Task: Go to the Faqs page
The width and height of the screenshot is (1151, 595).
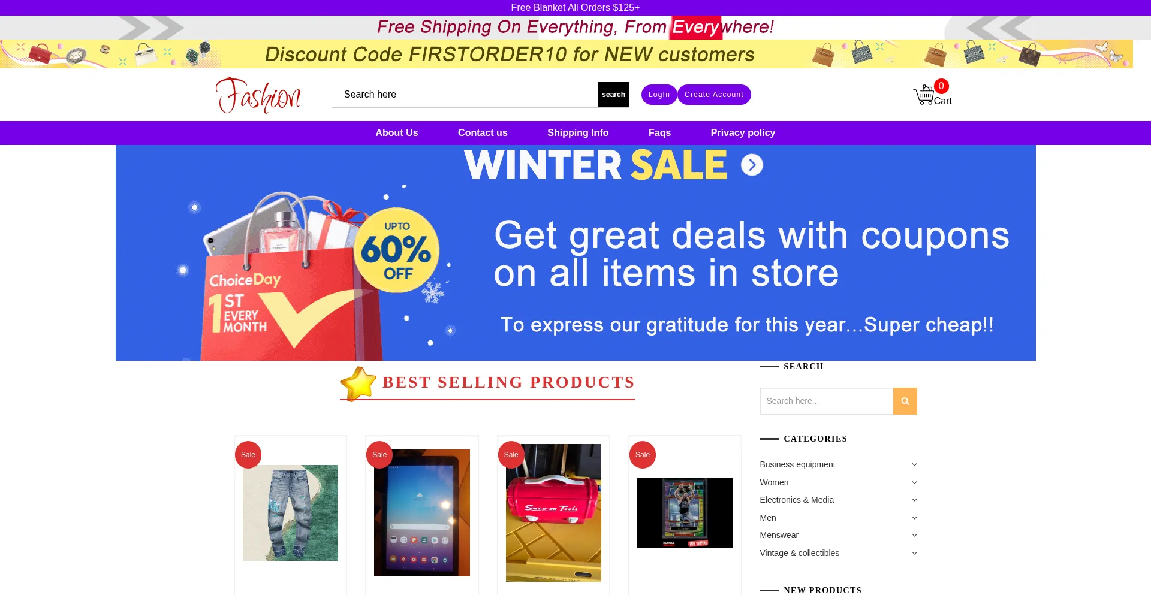Action: coord(659,133)
